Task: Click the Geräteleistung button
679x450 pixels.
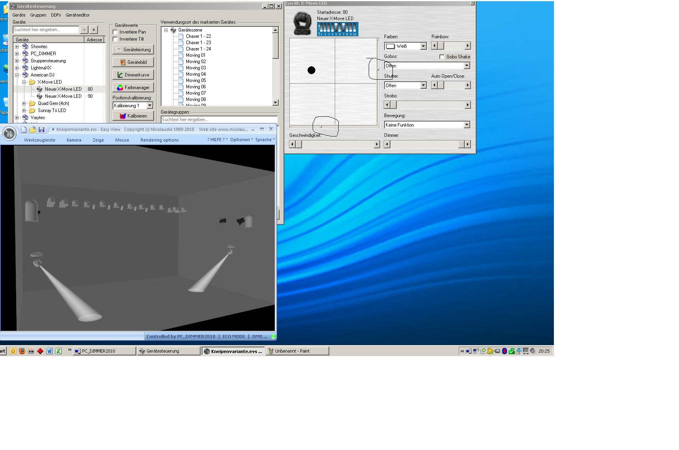Action: pos(133,50)
